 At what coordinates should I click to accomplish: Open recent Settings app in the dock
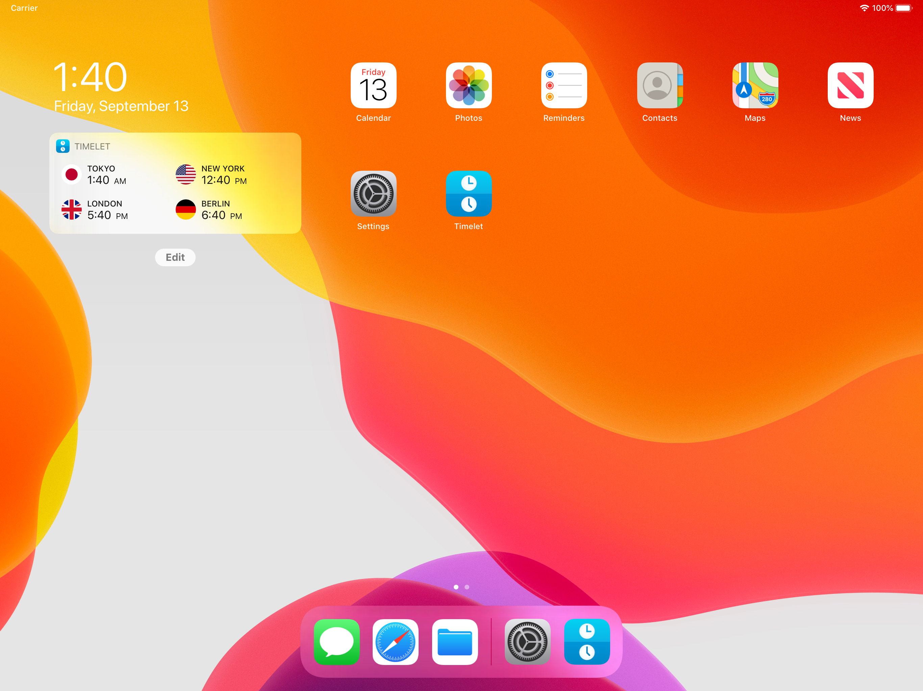(x=527, y=642)
